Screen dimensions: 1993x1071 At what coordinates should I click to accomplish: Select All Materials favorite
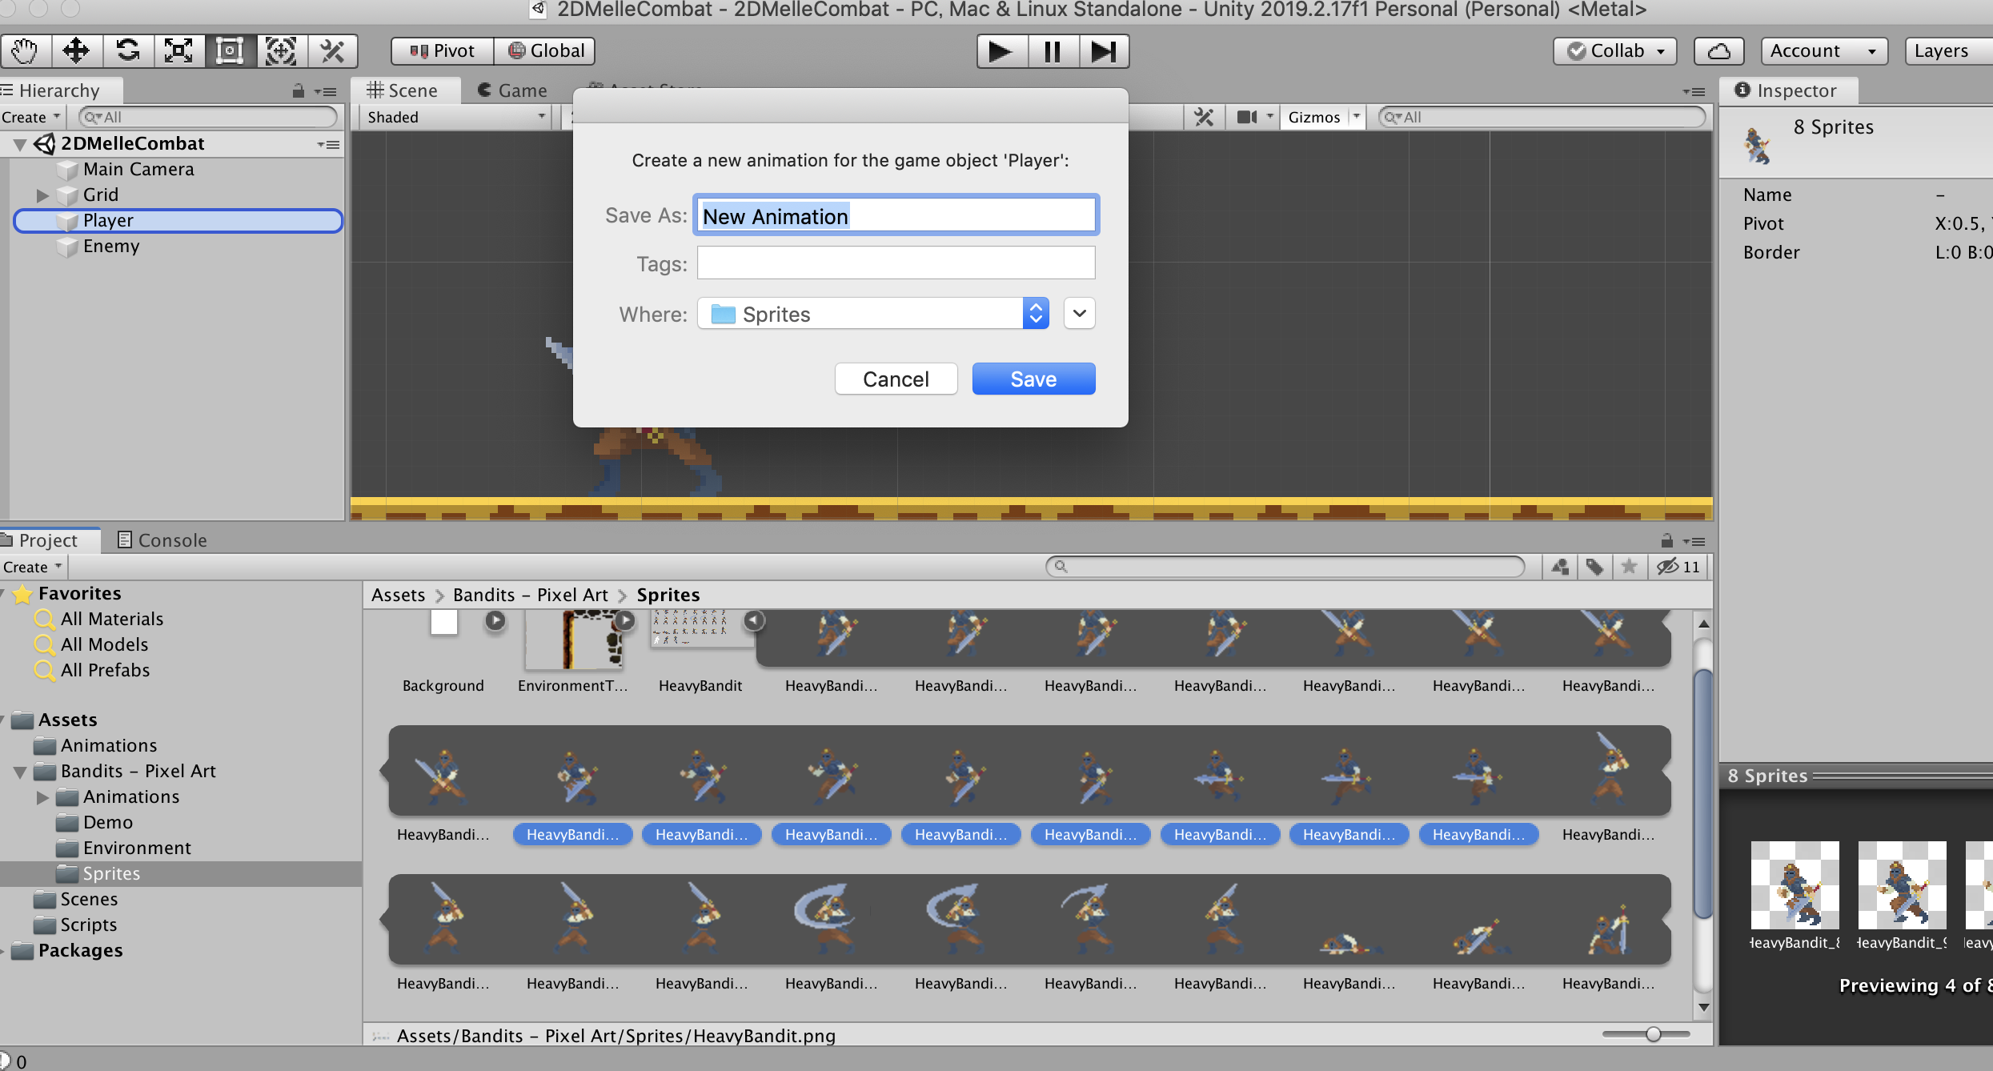[x=111, y=619]
